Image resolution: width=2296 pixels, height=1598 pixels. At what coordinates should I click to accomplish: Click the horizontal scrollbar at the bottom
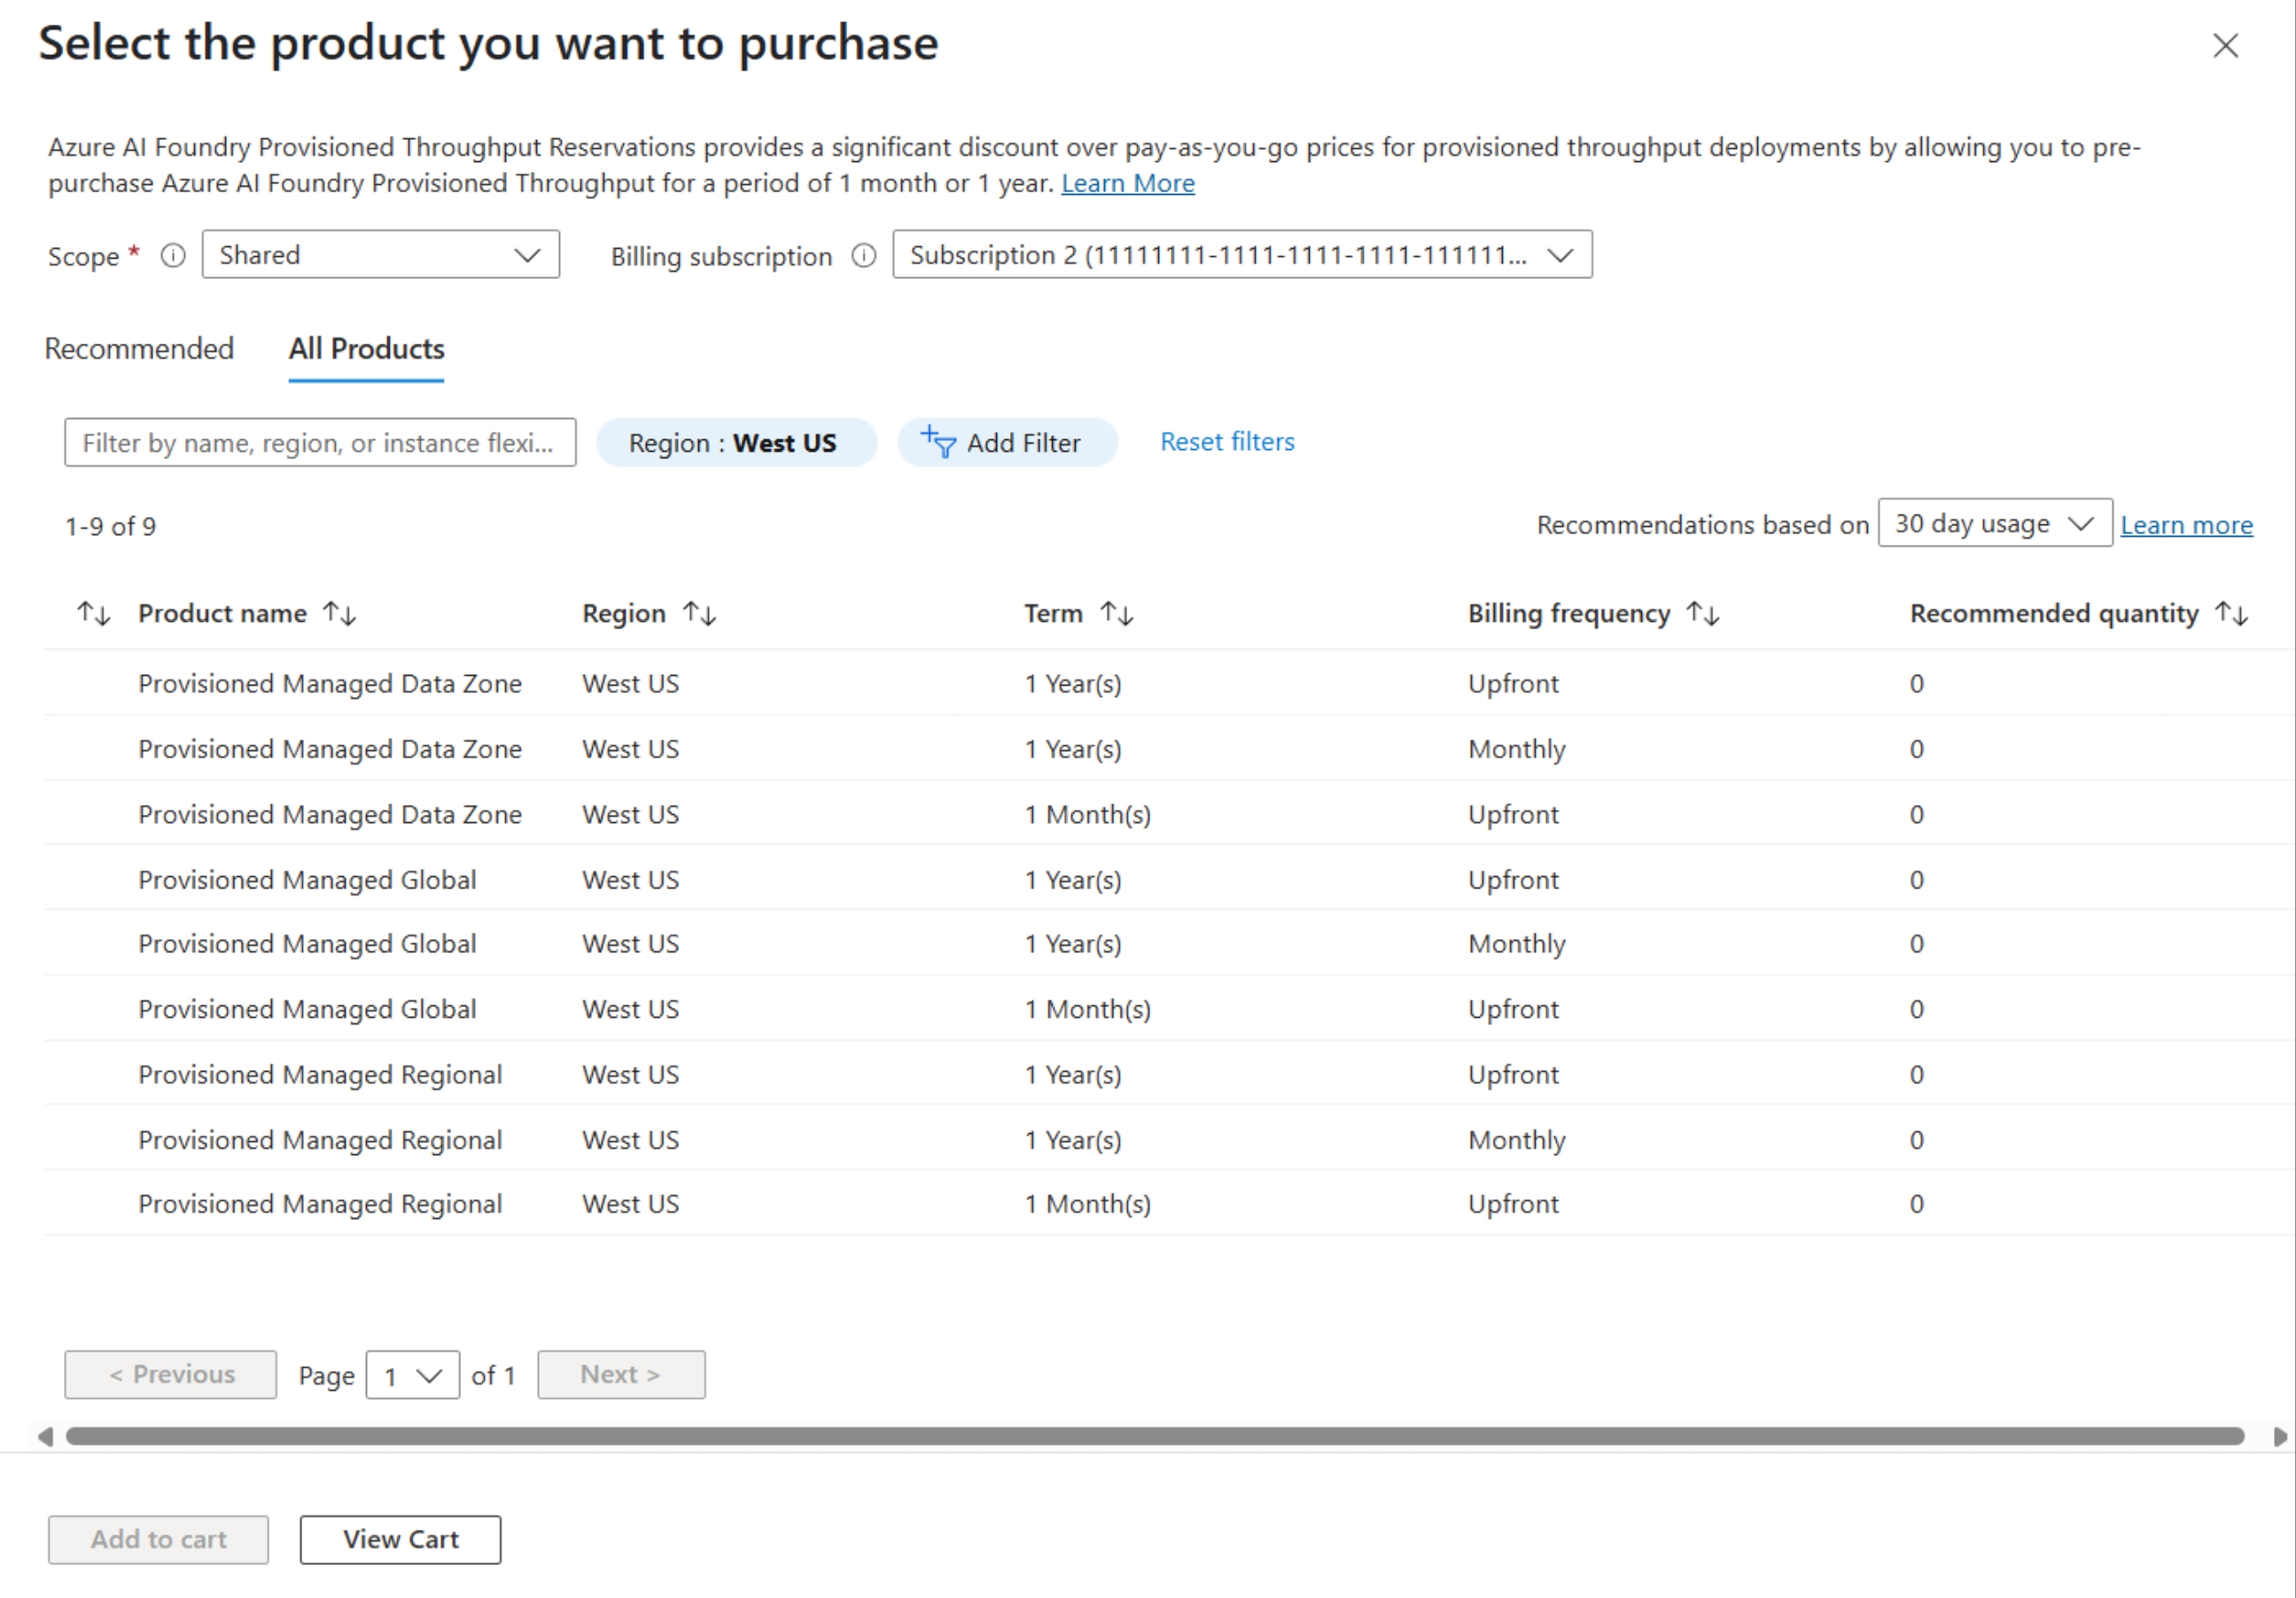[1154, 1437]
